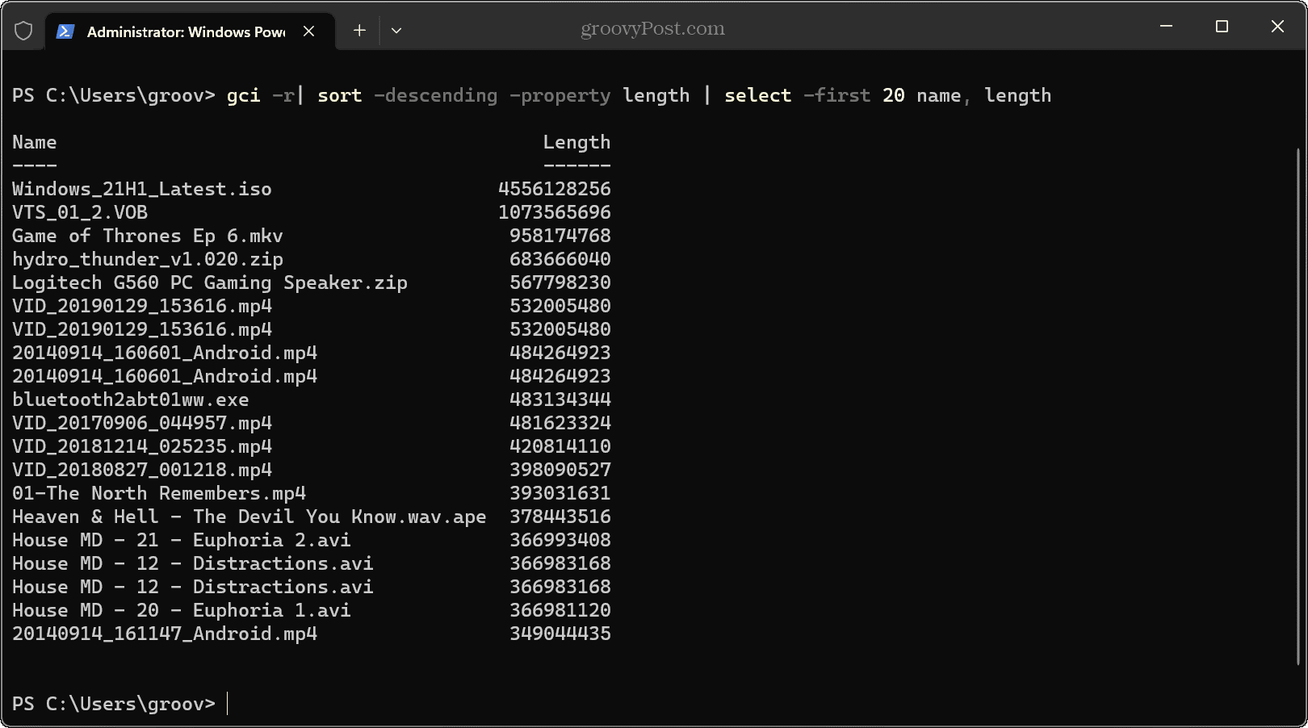
Task: Click the vertical scrollbar of the terminal
Action: 1298,404
